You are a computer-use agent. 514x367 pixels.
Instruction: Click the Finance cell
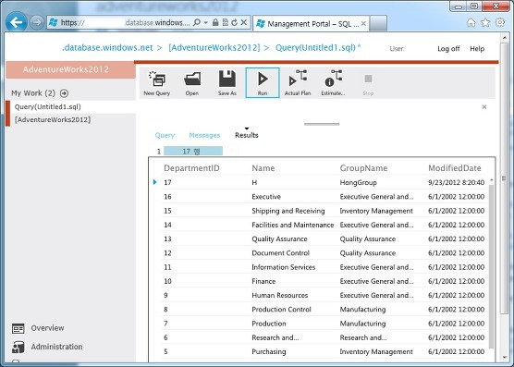click(263, 281)
